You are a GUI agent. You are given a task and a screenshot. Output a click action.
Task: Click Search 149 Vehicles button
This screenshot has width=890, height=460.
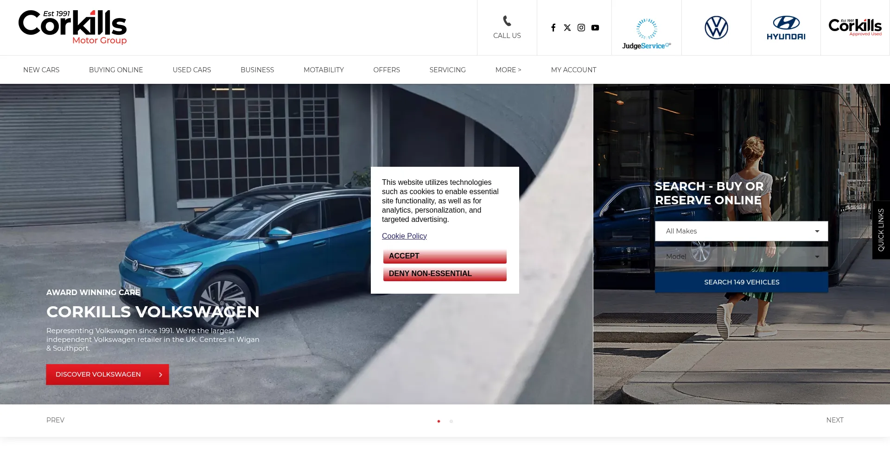point(742,282)
